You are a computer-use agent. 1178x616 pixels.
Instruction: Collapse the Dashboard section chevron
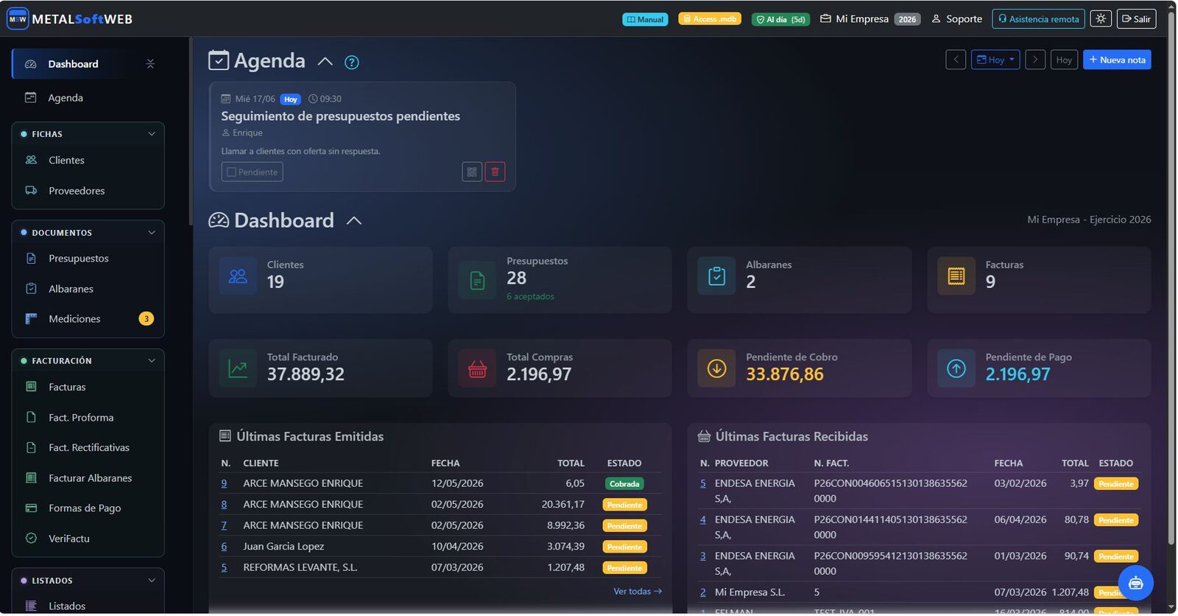pos(354,221)
